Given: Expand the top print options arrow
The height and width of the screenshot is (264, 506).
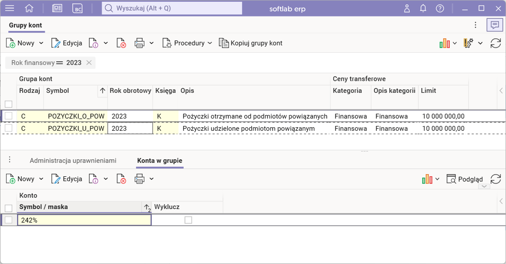Looking at the screenshot, I should [151, 43].
